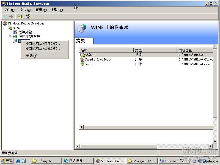Viewport: 220px width, 165px height.
Task: Select the <默认> publishing point icon
Action: [82, 55]
